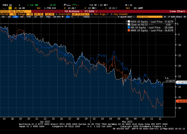Click the yellow gauge icon beside At 16:00

tap(10, 8)
